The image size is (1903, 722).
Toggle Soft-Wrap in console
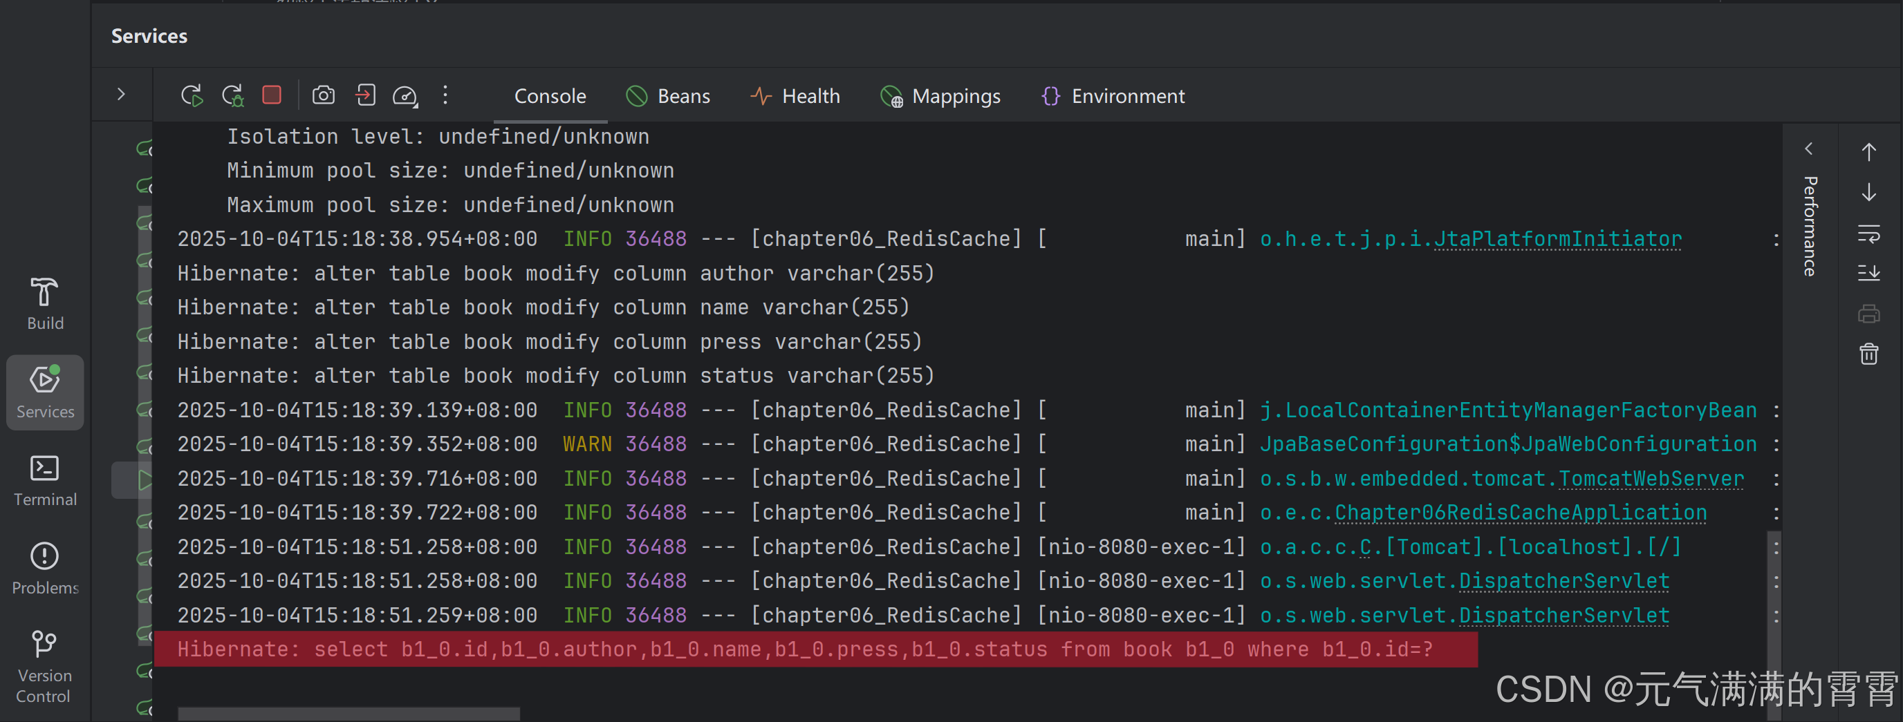click(x=1868, y=234)
